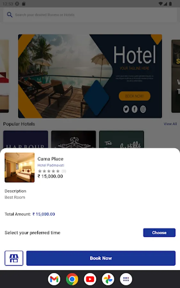Launch Chrome from the dock
Image resolution: width=180 pixels, height=288 pixels.
[x=72, y=279]
